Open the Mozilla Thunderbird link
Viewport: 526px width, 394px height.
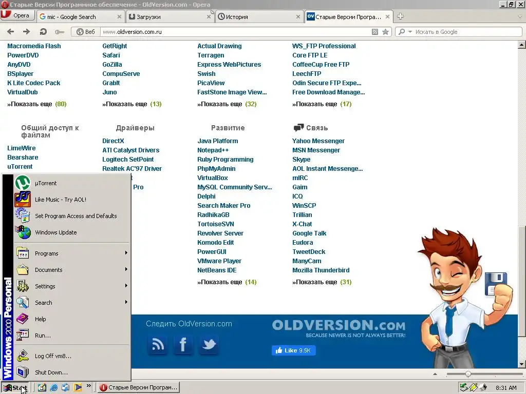pyautogui.click(x=321, y=270)
